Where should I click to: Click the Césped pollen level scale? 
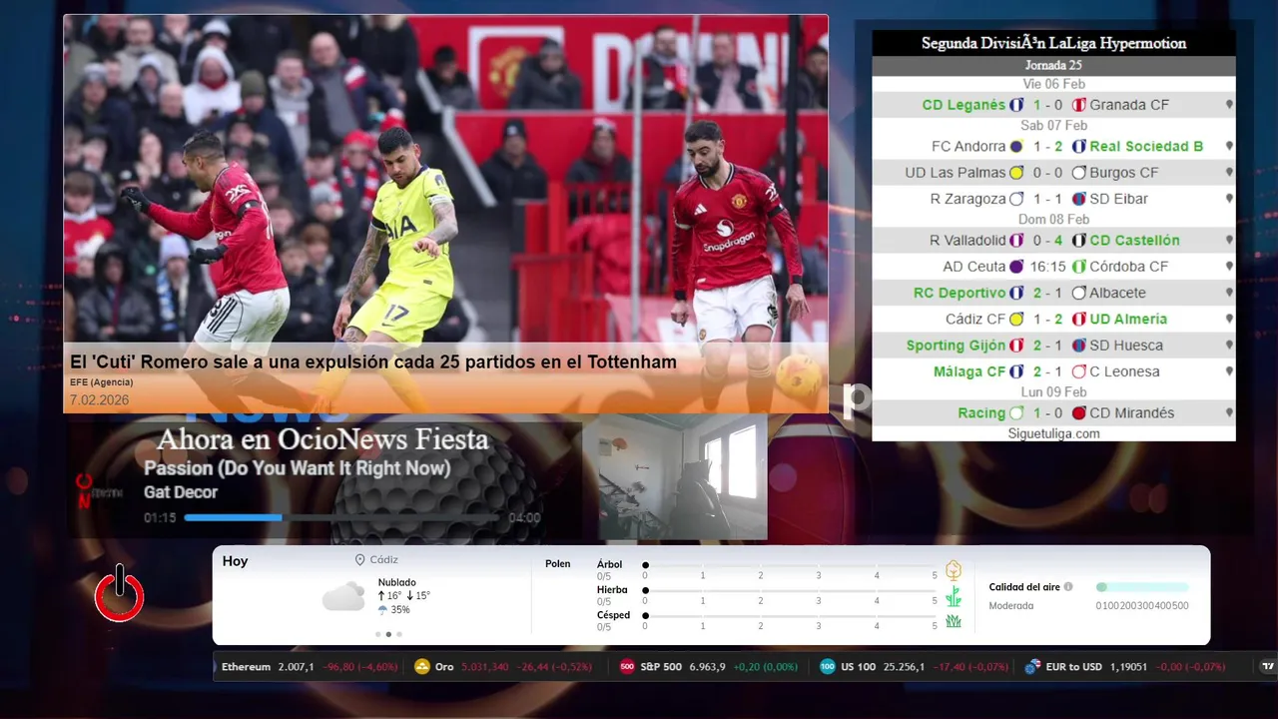point(791,617)
